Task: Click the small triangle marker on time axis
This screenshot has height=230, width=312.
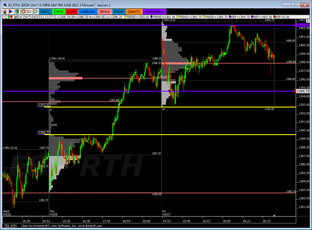Action: [x=274, y=216]
